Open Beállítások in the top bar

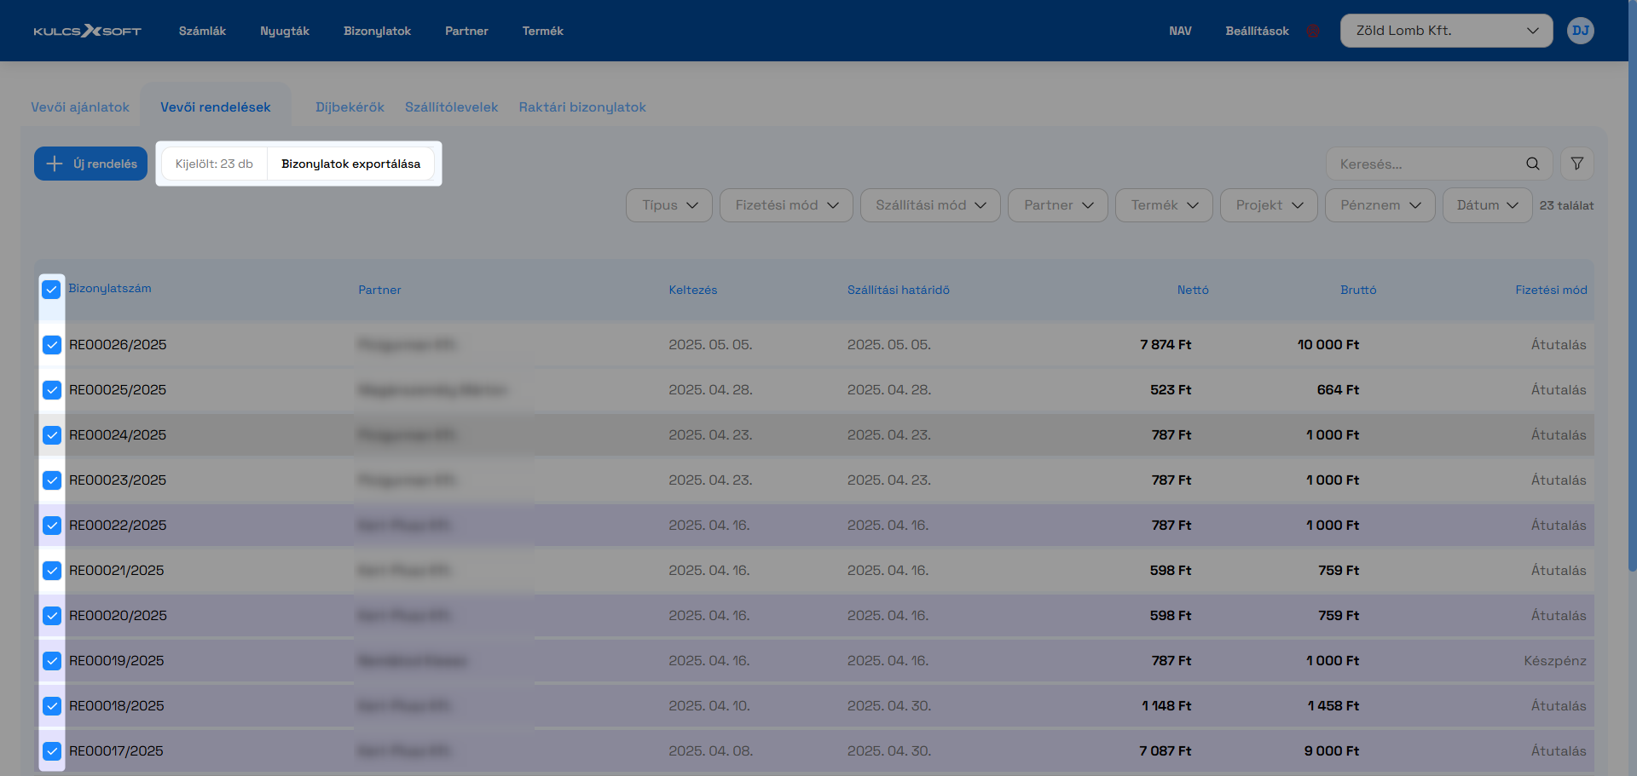coord(1257,31)
